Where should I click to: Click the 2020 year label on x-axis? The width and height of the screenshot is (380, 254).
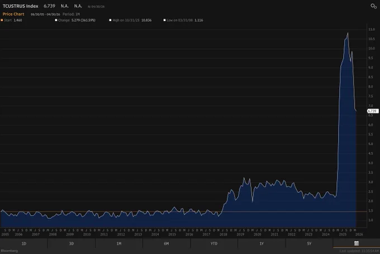258,235
